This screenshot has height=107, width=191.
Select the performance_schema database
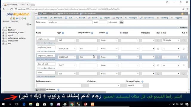[17, 38]
